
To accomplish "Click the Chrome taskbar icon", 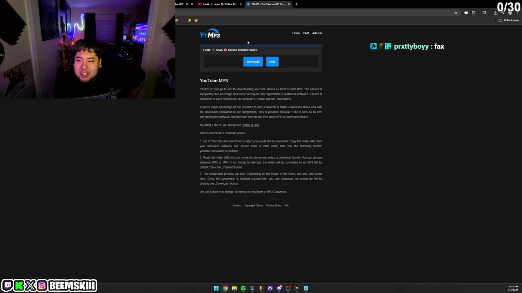I will click(x=225, y=288).
